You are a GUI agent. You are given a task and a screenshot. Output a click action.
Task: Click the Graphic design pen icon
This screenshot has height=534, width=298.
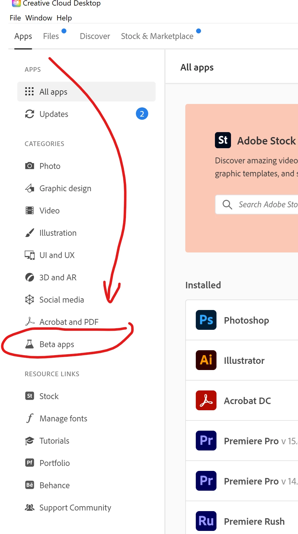tap(29, 188)
